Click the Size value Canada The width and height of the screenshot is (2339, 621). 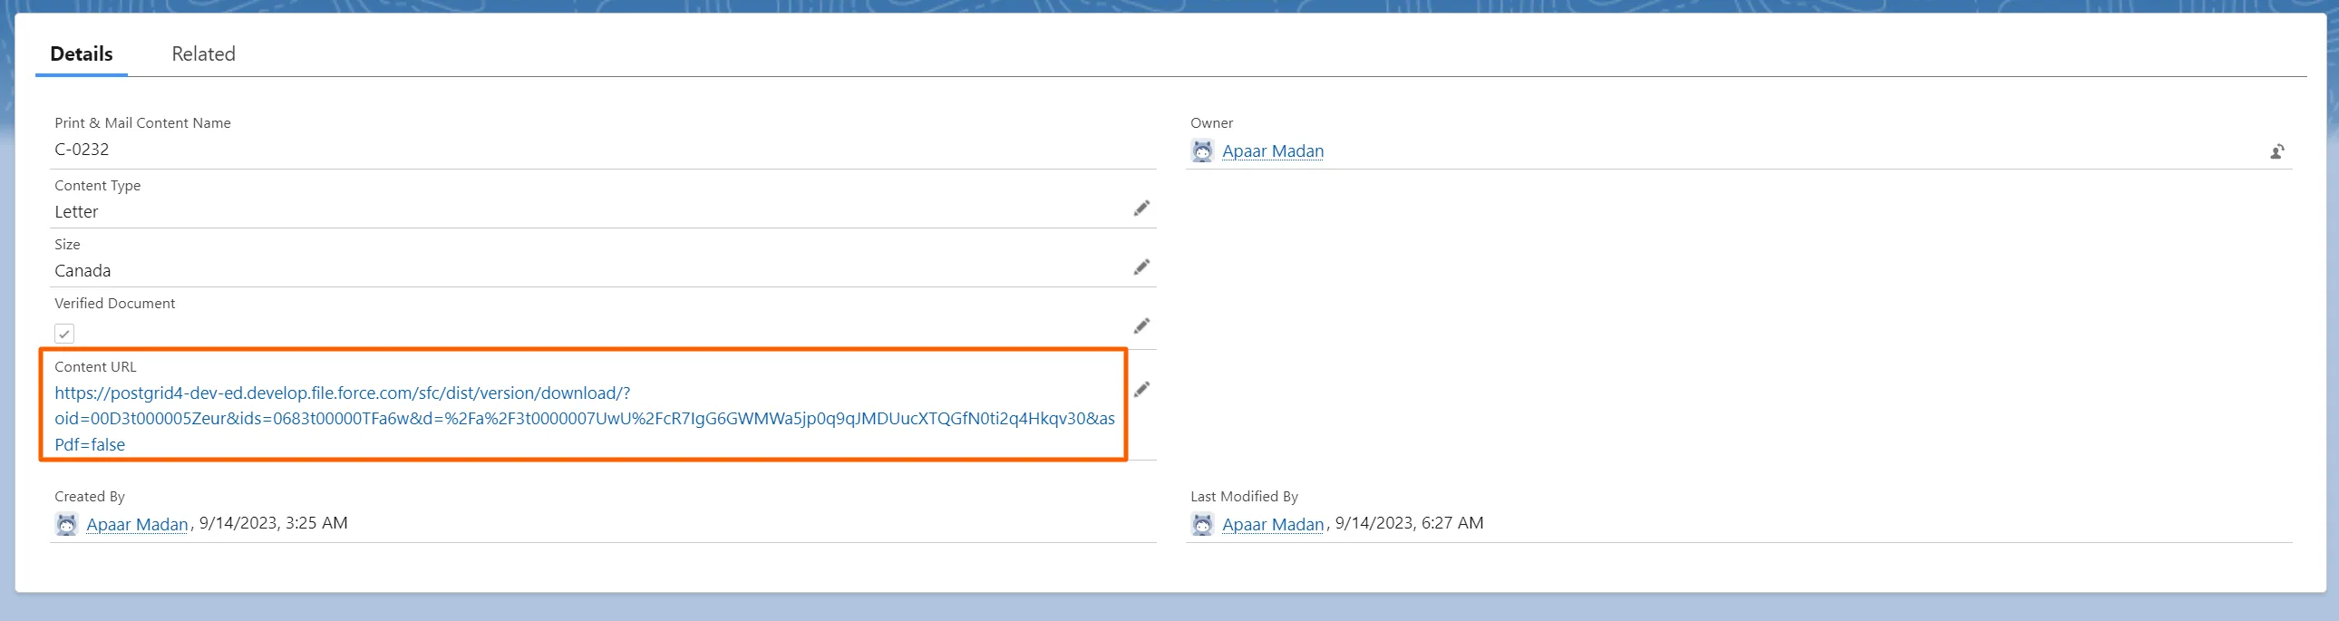point(82,270)
